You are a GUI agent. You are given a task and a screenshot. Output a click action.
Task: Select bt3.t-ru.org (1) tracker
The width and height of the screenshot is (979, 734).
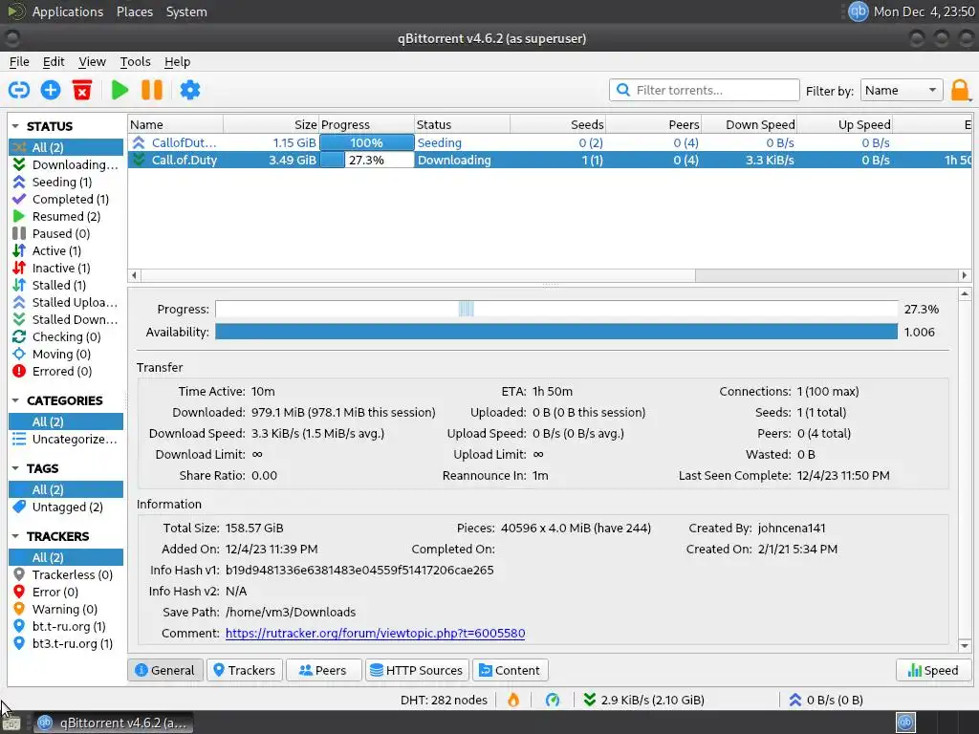66,643
